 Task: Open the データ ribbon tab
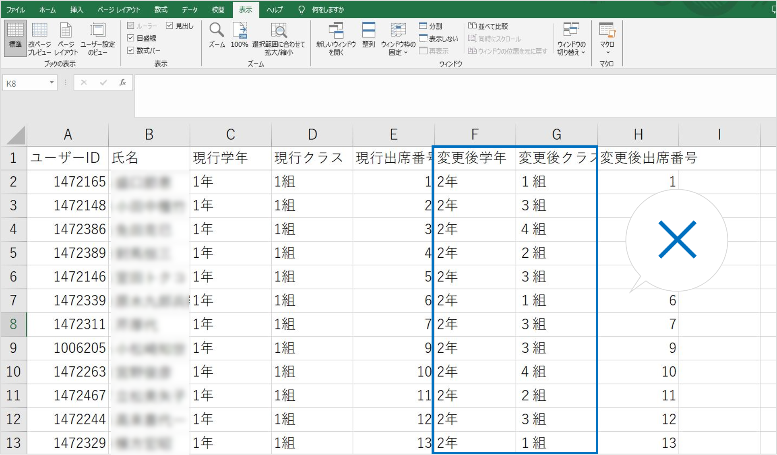[x=189, y=10]
